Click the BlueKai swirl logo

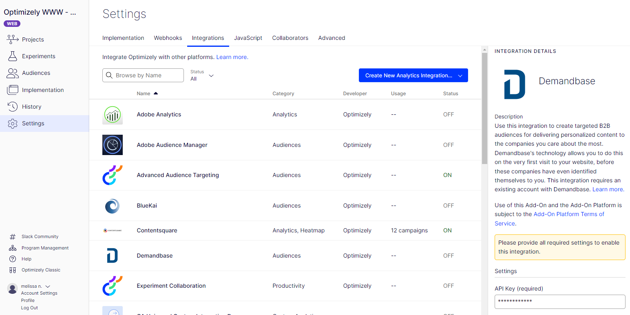[112, 206]
